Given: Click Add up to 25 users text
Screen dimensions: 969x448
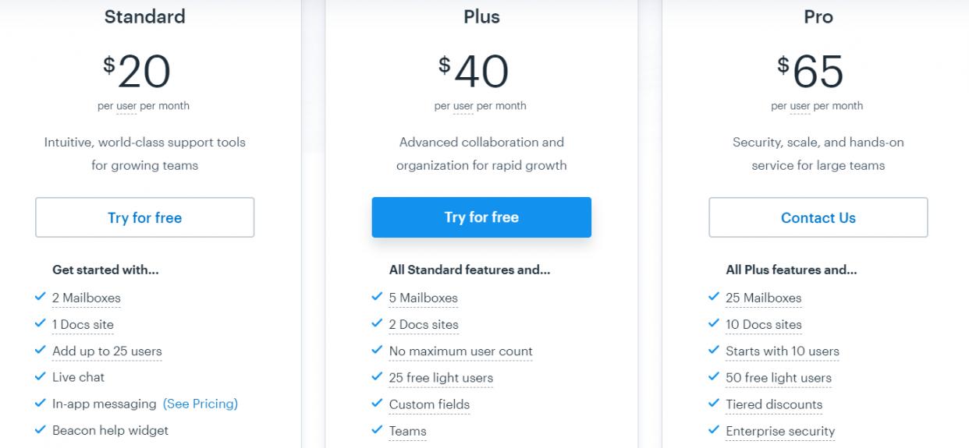Looking at the screenshot, I should pyautogui.click(x=107, y=351).
